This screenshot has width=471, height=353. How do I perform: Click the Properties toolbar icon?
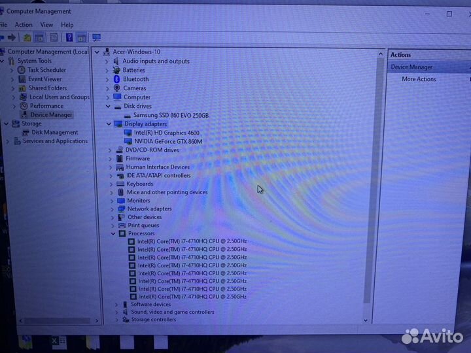tap(54, 37)
